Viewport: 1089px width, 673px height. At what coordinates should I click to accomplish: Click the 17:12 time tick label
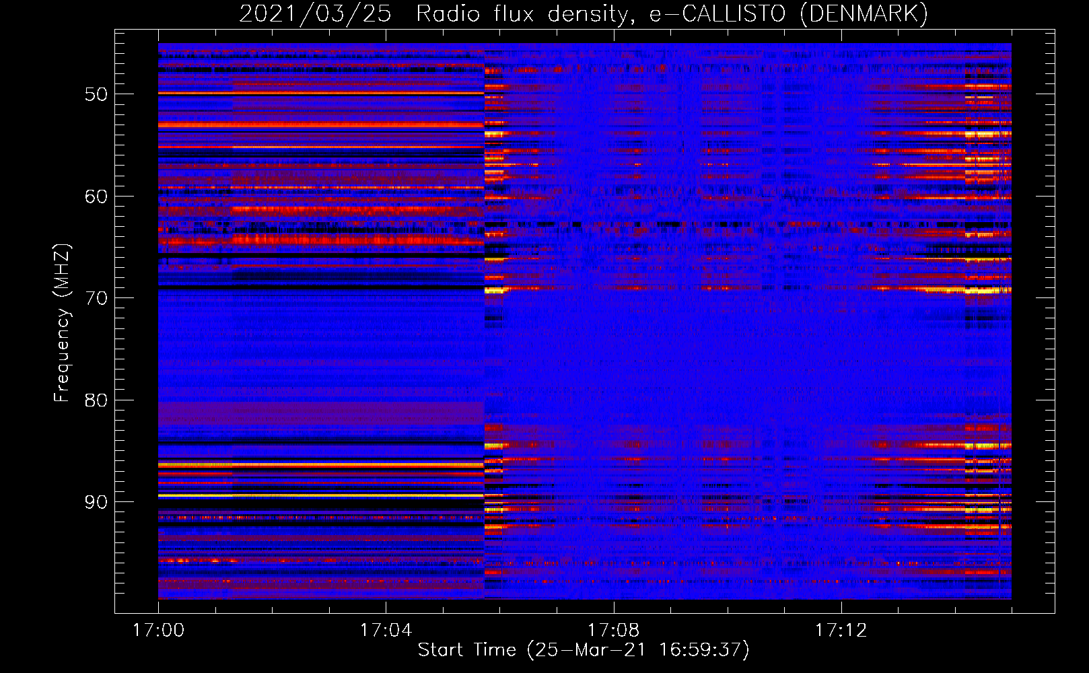841,631
